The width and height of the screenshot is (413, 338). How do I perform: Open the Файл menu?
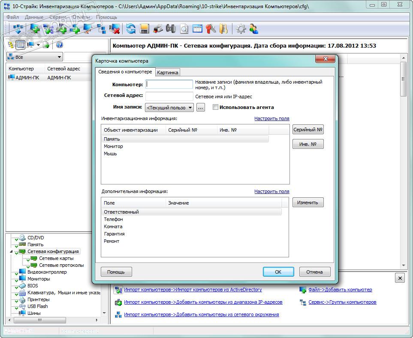coord(12,17)
